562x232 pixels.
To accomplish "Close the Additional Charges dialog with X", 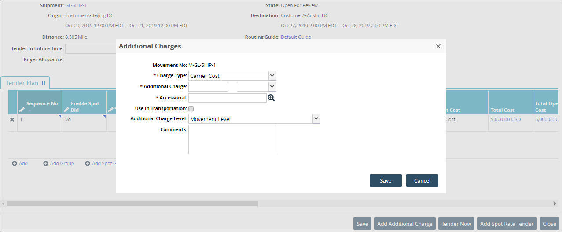I will [438, 46].
